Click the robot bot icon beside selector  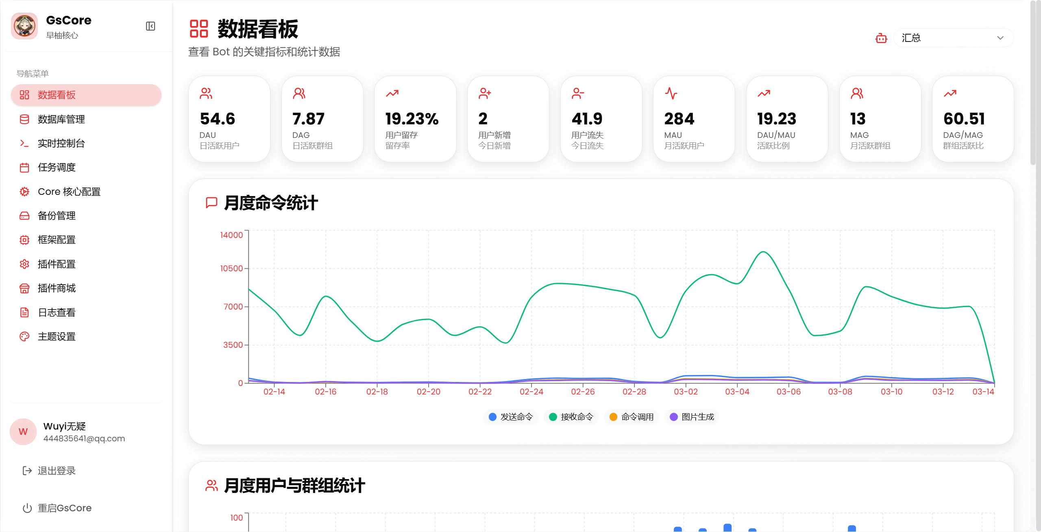pos(881,38)
